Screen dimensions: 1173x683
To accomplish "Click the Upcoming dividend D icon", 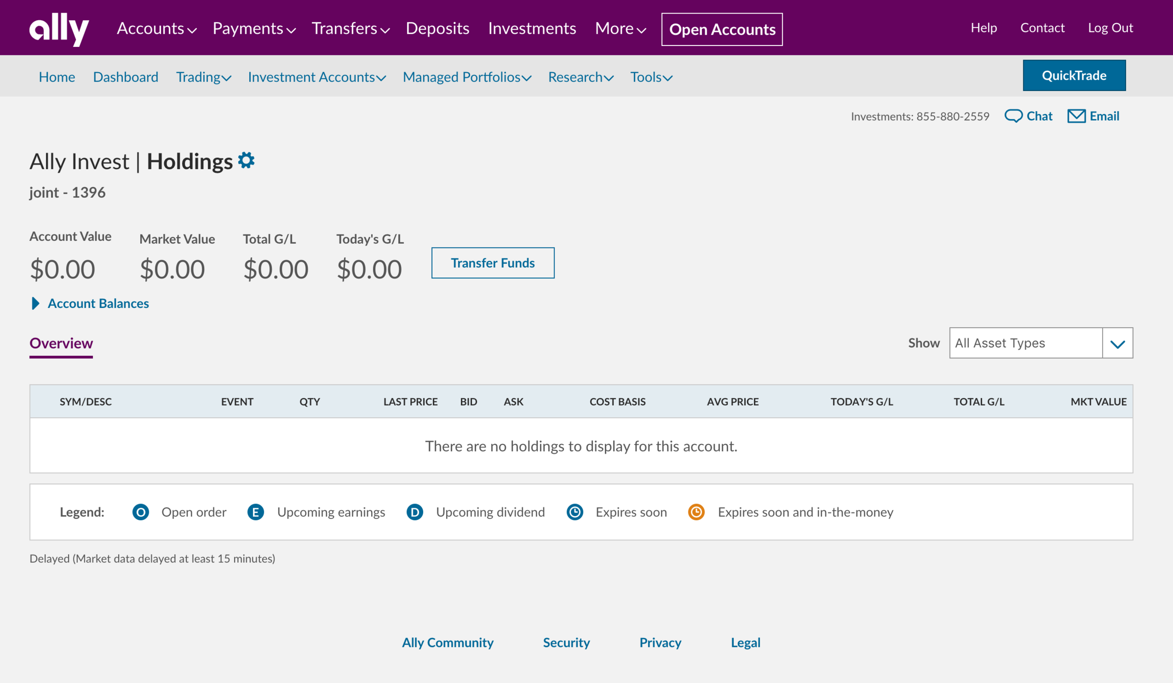I will pos(415,512).
